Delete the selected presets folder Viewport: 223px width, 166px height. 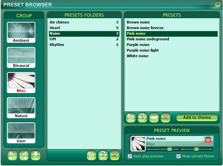pyautogui.click(x=114, y=155)
